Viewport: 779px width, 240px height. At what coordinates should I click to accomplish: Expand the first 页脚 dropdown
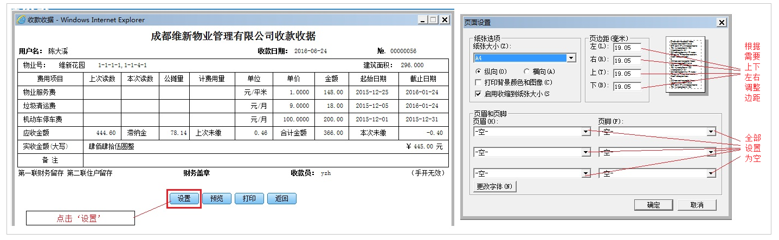(x=711, y=132)
